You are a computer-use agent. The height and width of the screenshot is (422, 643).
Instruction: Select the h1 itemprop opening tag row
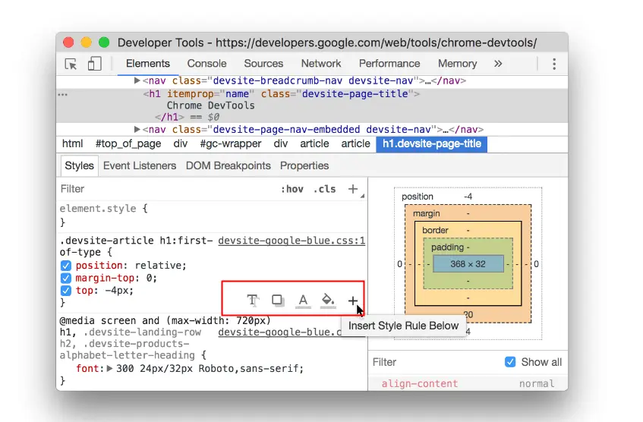[282, 94]
